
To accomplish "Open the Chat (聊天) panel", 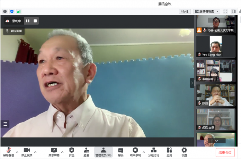I will click(x=120, y=152).
